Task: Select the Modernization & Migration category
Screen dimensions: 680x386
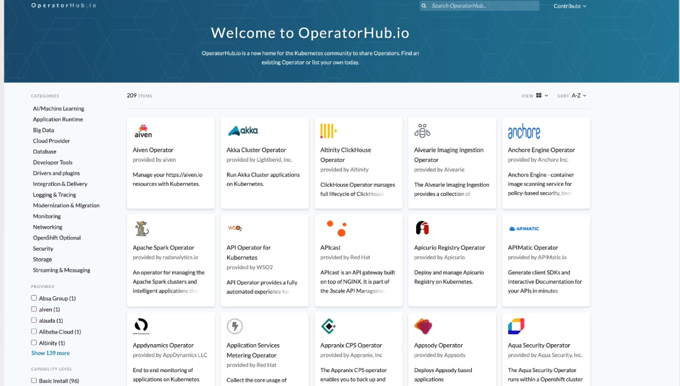Action: click(66, 205)
